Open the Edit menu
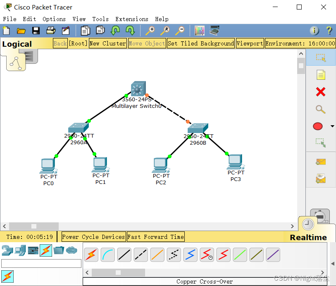 (29, 19)
